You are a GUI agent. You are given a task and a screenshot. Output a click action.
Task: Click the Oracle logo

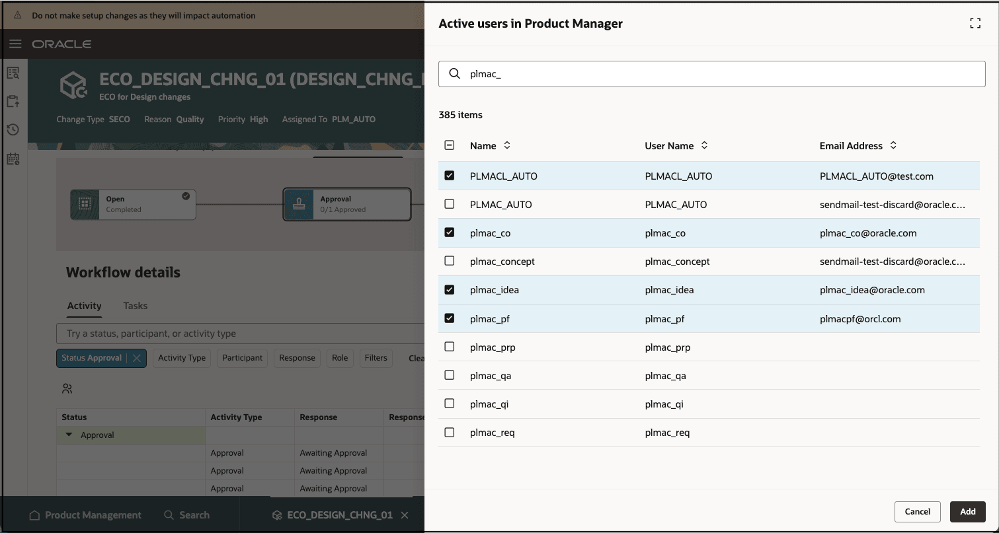(x=61, y=44)
